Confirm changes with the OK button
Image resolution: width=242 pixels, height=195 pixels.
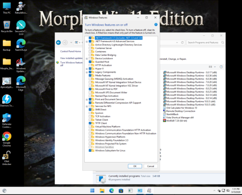click(135, 166)
